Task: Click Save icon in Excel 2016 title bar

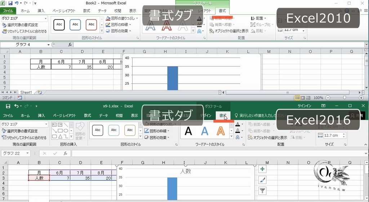Action: tap(8, 106)
